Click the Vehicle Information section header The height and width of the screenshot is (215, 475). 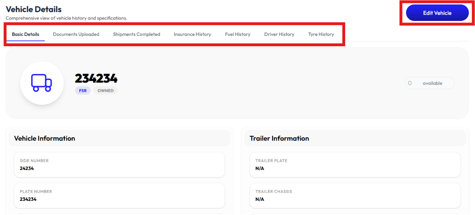pyautogui.click(x=120, y=138)
